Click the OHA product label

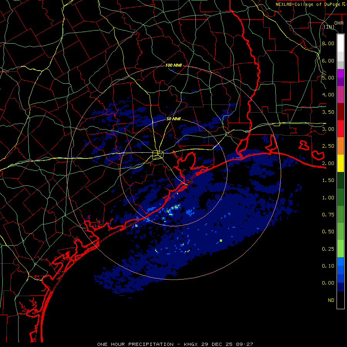(339, 23)
